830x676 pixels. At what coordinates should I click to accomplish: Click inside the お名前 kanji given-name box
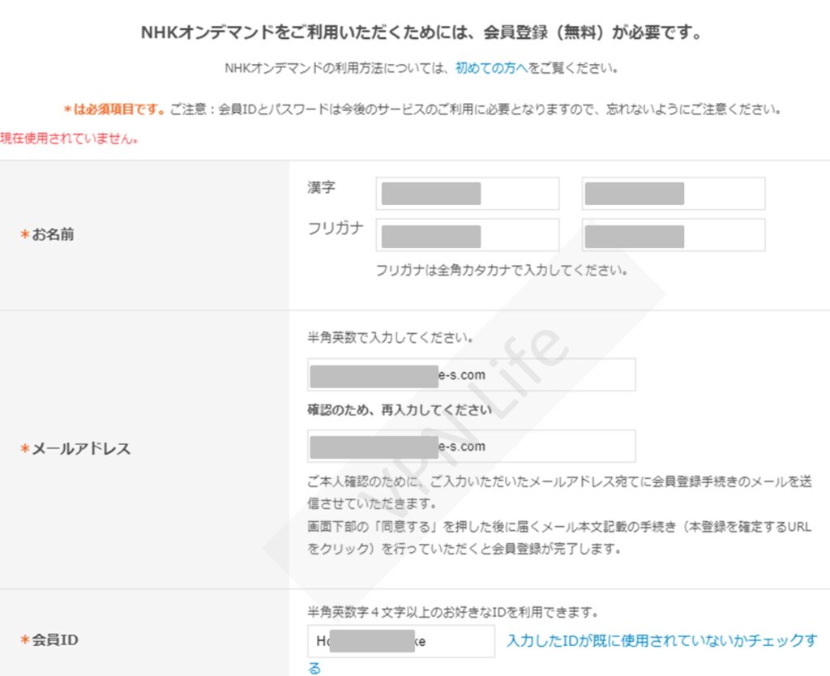672,193
